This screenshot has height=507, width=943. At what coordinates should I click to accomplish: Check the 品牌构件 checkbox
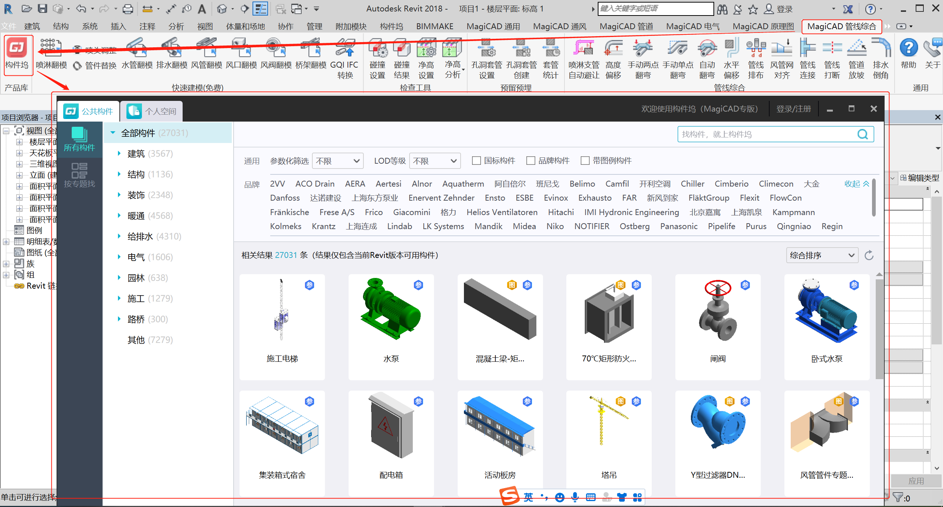pos(531,161)
